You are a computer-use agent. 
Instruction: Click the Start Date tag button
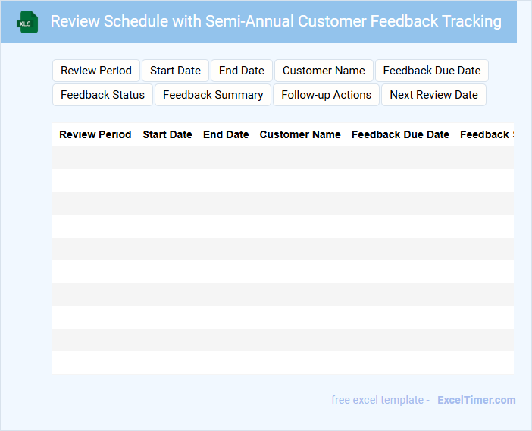click(x=175, y=71)
